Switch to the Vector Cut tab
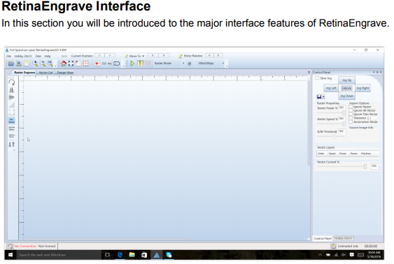Viewport: 394px width, 264px height. click(x=46, y=73)
